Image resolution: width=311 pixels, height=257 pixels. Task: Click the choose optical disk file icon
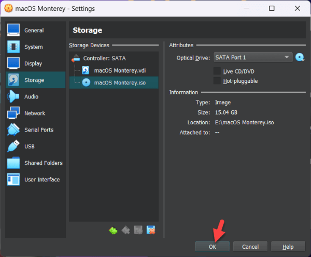tap(300, 58)
